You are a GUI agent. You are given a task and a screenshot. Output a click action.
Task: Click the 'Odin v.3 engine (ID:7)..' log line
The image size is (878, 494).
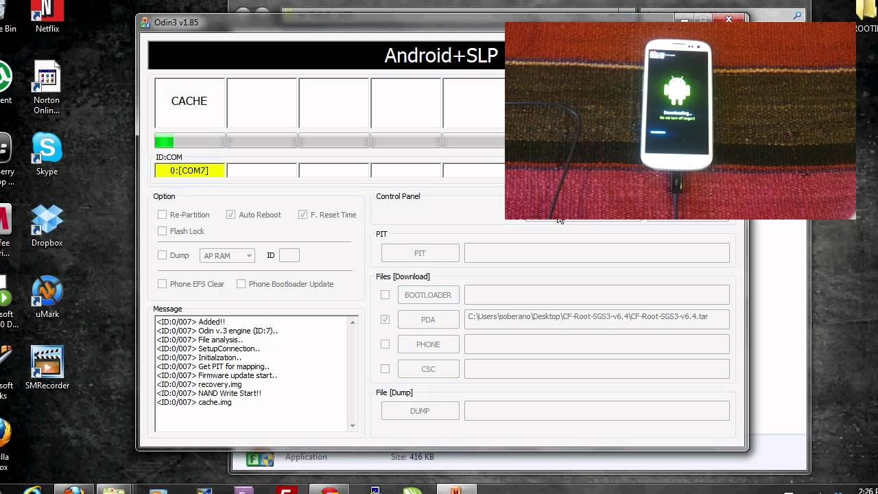(217, 331)
